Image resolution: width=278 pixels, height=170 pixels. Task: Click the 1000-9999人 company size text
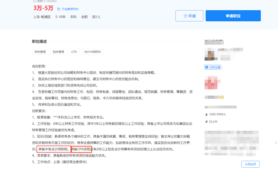point(217,115)
